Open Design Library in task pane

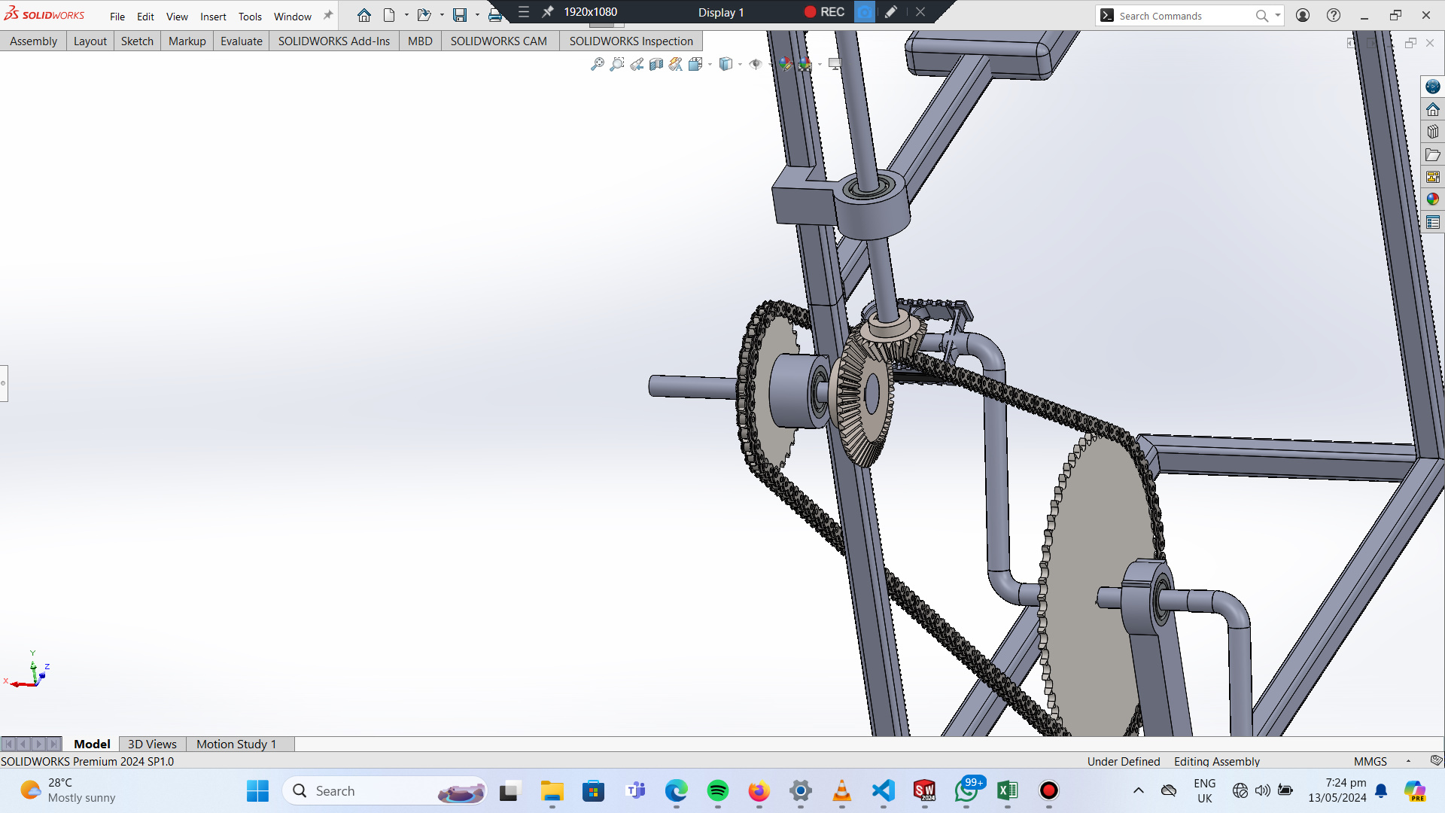tap(1432, 132)
